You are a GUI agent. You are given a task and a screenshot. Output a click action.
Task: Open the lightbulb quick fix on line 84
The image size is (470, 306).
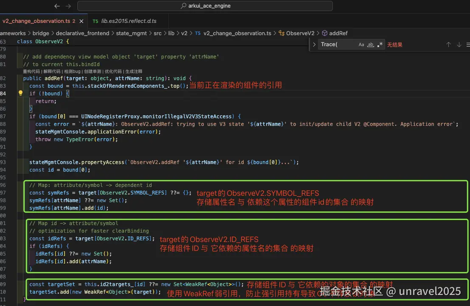click(x=20, y=93)
